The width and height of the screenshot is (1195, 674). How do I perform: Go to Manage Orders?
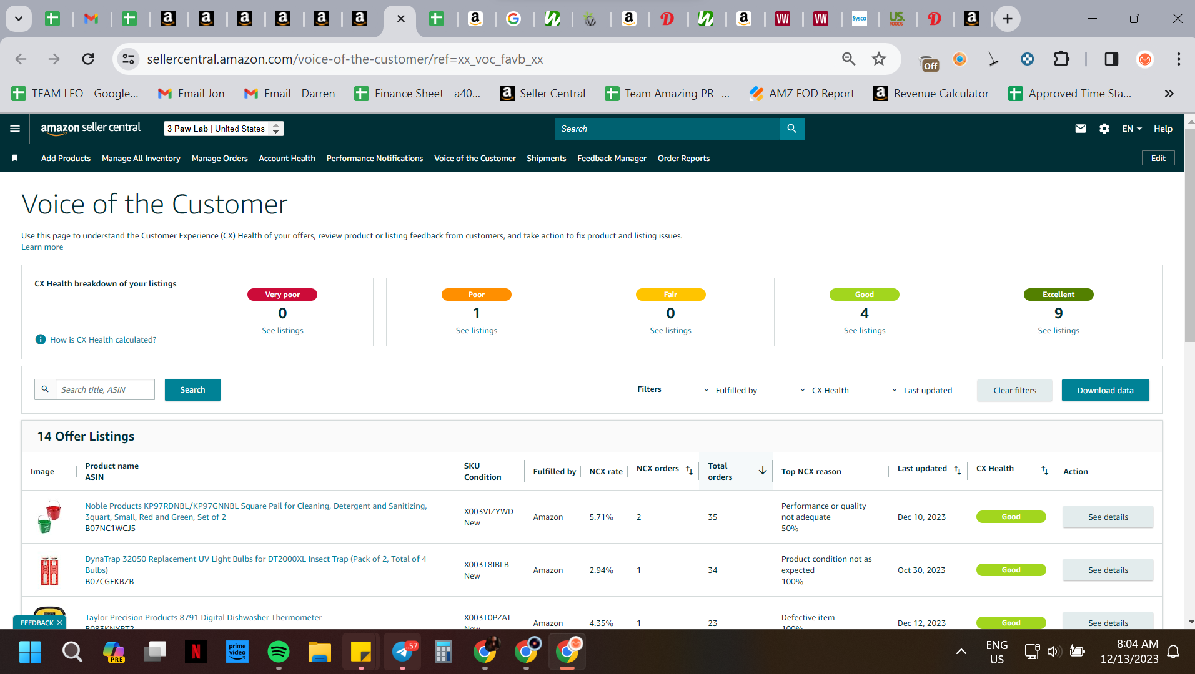click(x=220, y=158)
